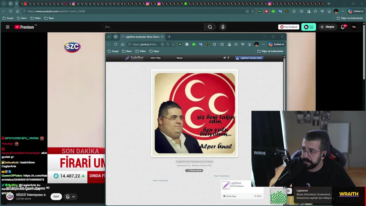Screen dimensions: 366x206
Task: Open the Alper Ünal screenshot image
Action: (194, 113)
